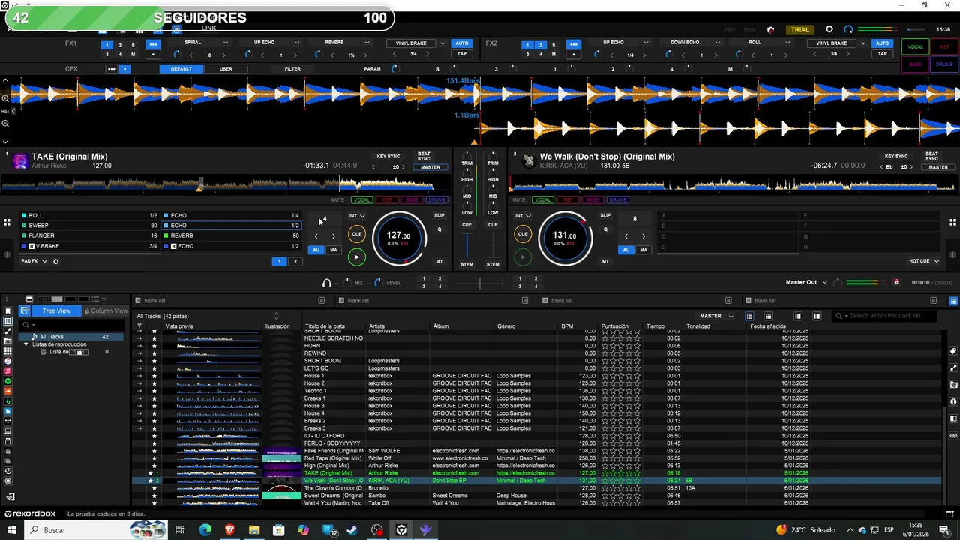960x540 pixels.
Task: Mute VOCAL stem on deck 2
Action: pos(542,200)
